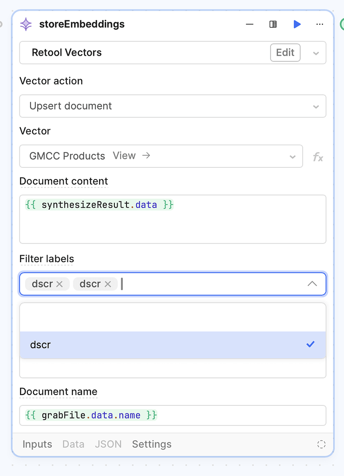
Task: Open the fx editor for the Vector field
Action: [318, 157]
